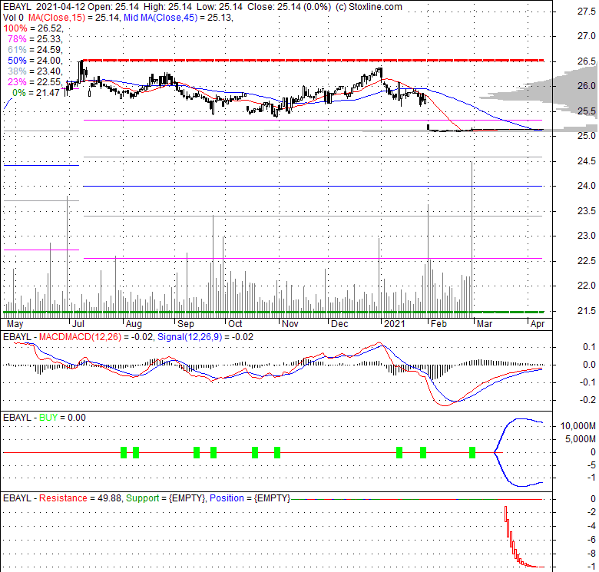Click the 23% = 22.55 Fibonacci label
Image resolution: width=599 pixels, height=572 pixels.
pyautogui.click(x=35, y=81)
